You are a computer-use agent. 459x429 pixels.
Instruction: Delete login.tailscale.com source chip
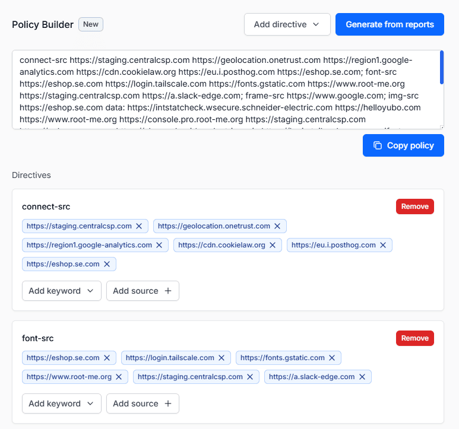click(221, 358)
